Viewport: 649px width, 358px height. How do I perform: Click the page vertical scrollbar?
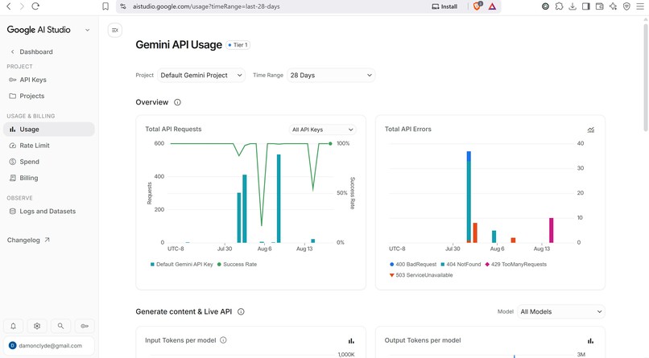pyautogui.click(x=645, y=78)
